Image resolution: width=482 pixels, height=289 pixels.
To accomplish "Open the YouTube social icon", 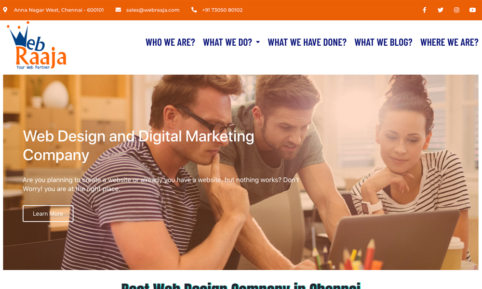I will (472, 10).
